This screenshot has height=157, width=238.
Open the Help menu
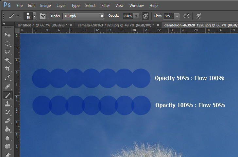tap(153, 6)
